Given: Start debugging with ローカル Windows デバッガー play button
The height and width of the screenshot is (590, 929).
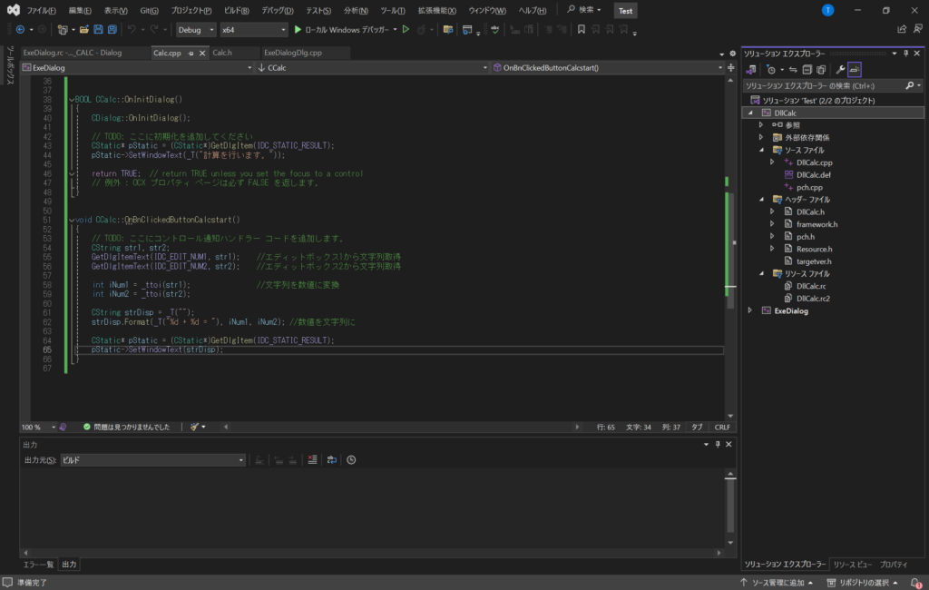Looking at the screenshot, I should [298, 30].
